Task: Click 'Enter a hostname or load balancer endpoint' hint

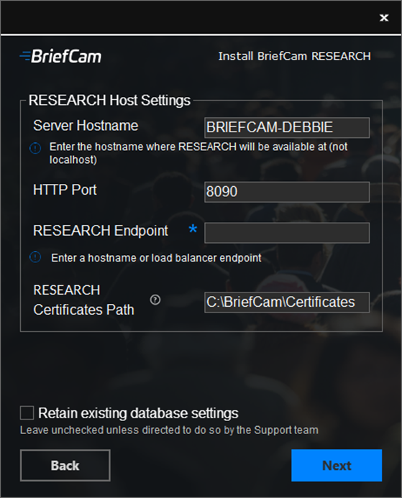Action: [156, 258]
